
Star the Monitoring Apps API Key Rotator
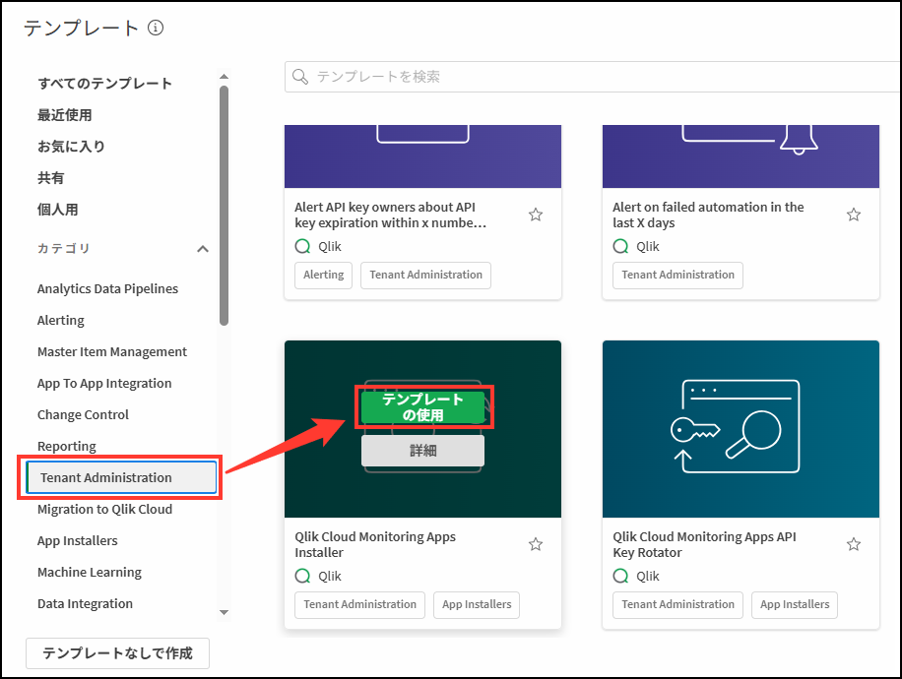[x=854, y=544]
